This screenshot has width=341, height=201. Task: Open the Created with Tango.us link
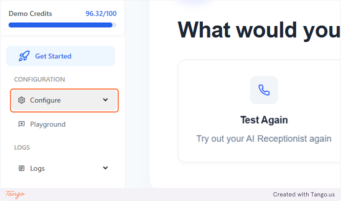click(304, 194)
